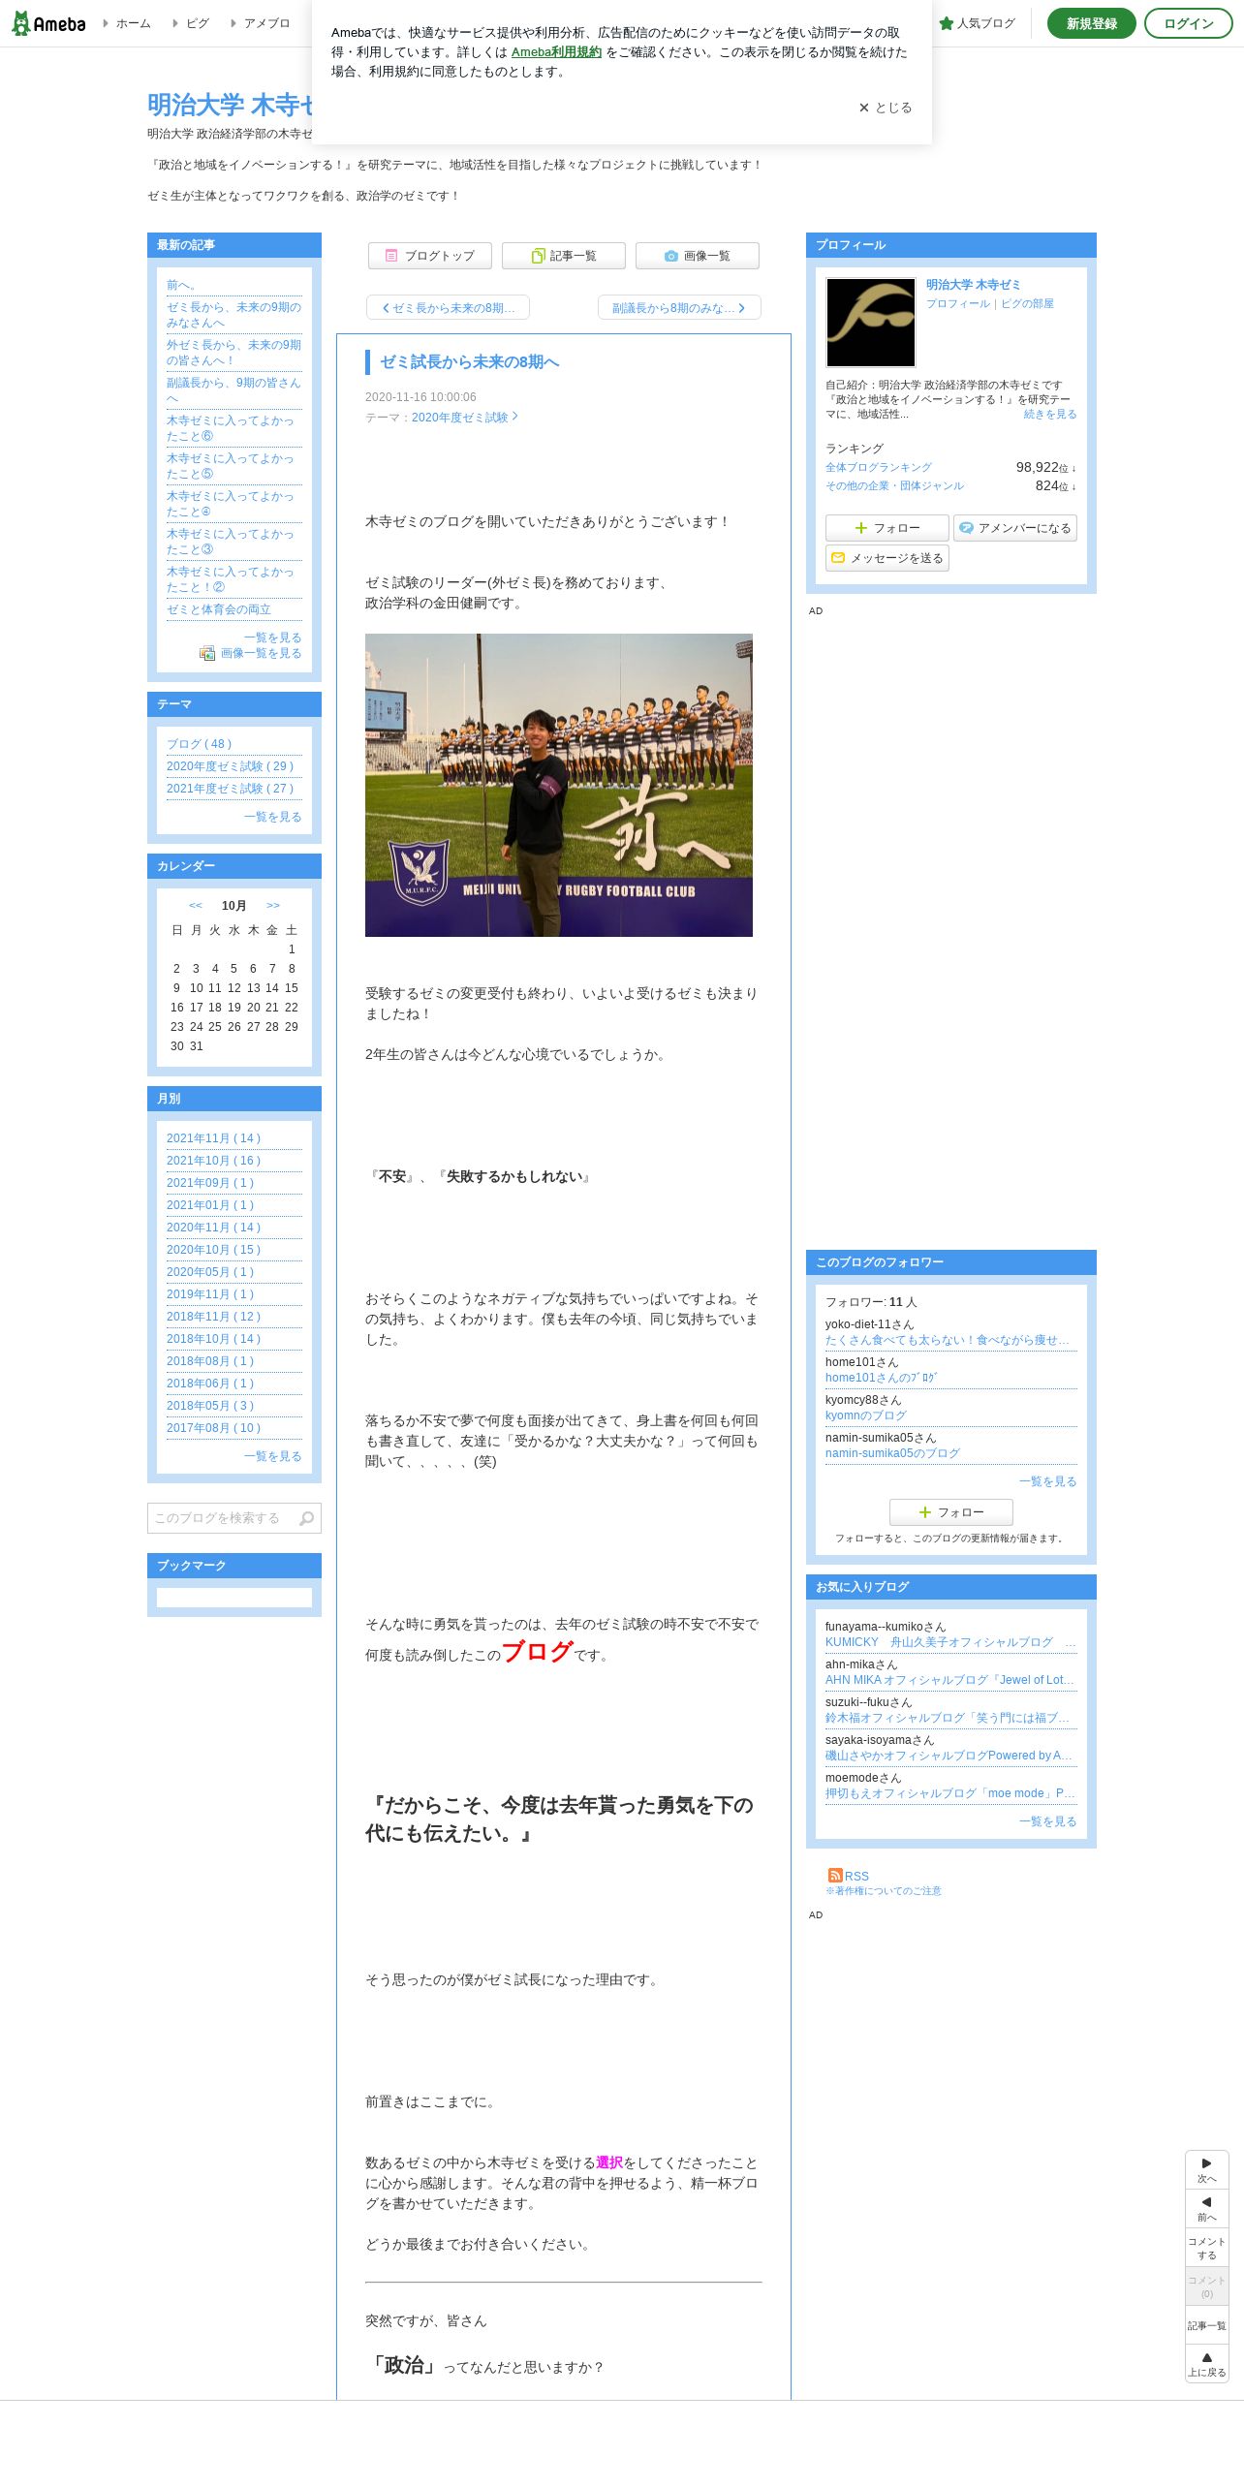Click the フォロー button under followers list
This screenshot has height=2488, width=1244.
pos(951,1512)
